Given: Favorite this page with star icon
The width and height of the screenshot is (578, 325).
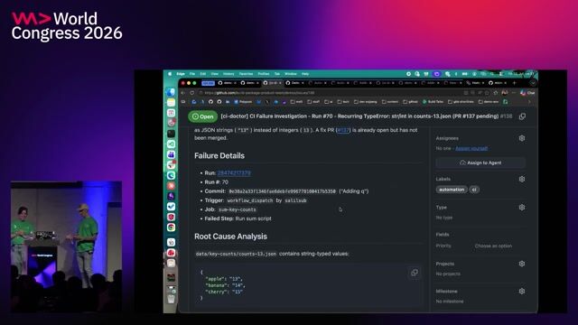Looking at the screenshot, I should (x=495, y=93).
